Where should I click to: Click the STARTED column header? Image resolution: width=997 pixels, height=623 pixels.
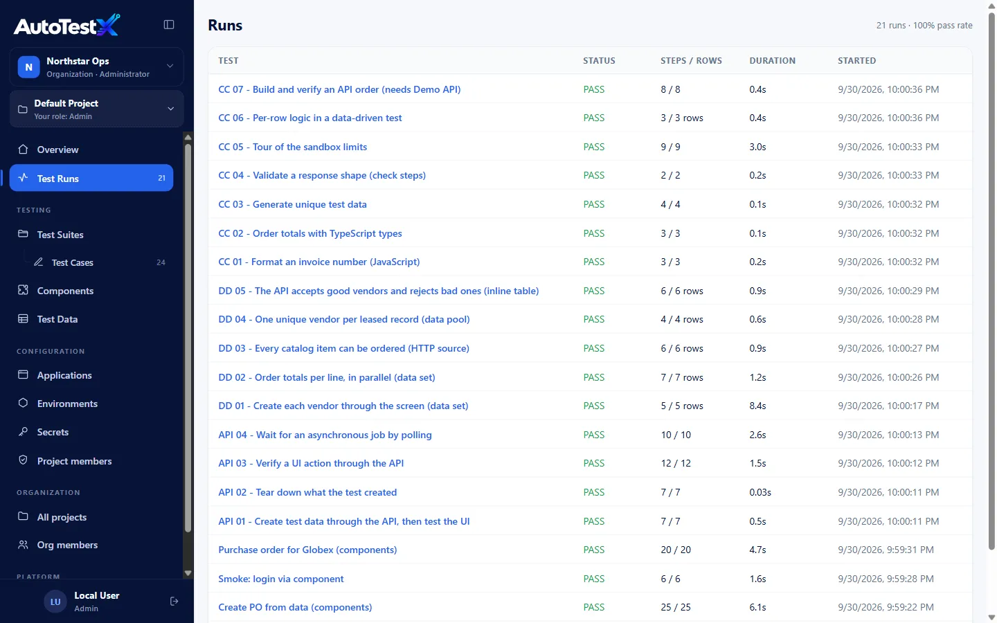pos(857,61)
